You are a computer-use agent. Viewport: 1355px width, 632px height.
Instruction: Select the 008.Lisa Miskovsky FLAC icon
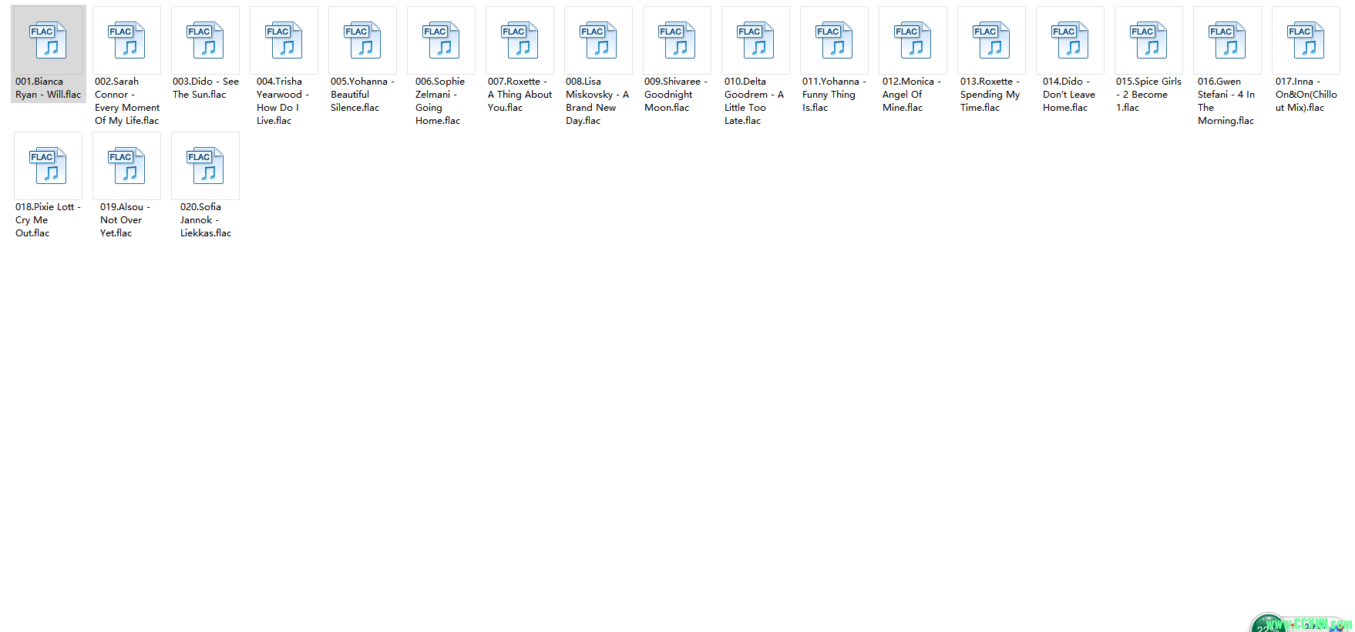[x=598, y=41]
